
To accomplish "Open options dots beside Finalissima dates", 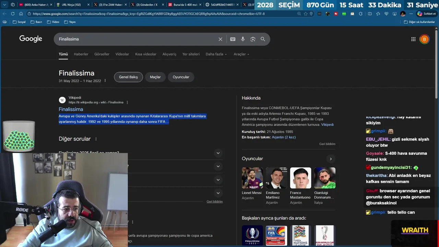I will [105, 81].
